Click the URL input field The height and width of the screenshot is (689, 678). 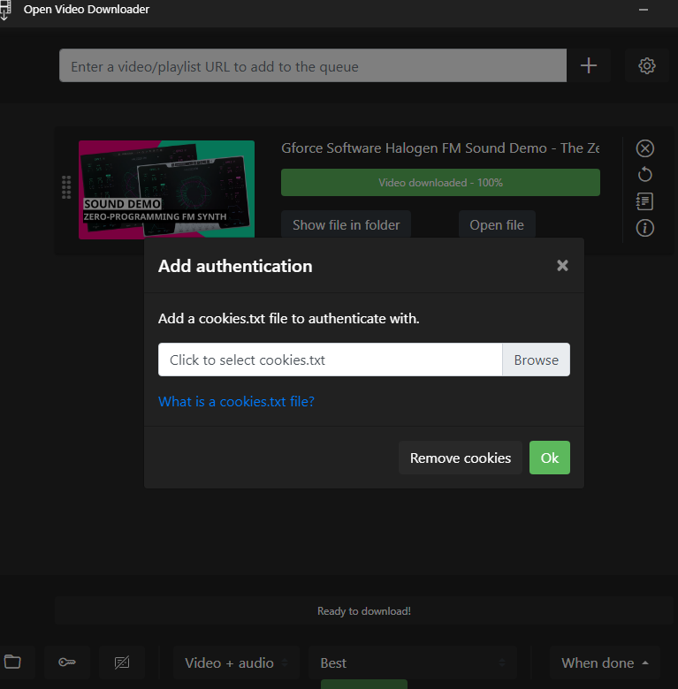(x=313, y=65)
